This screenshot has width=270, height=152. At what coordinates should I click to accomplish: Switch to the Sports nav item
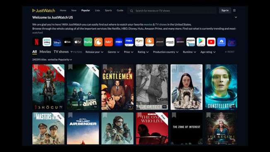(108, 10)
